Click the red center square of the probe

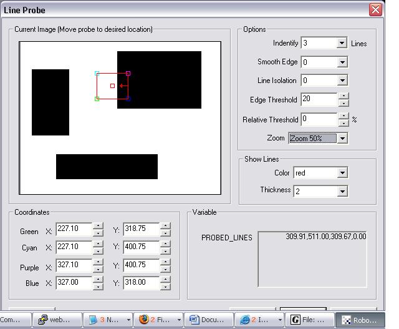click(x=113, y=86)
